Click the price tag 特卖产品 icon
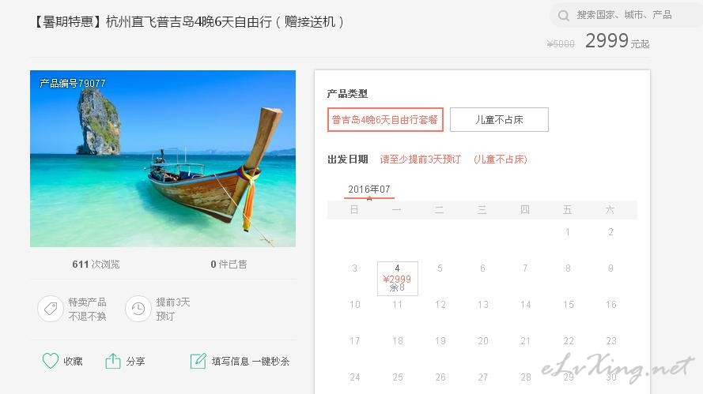 51,309
